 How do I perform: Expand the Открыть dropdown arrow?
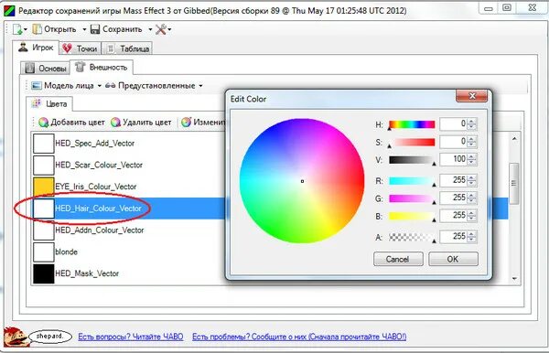point(84,30)
